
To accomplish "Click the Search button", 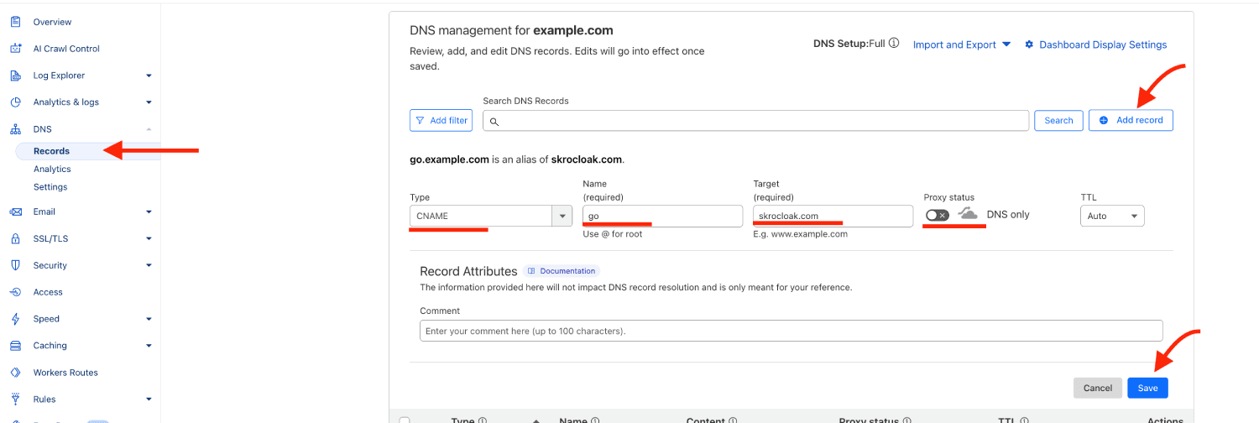I will 1058,121.
